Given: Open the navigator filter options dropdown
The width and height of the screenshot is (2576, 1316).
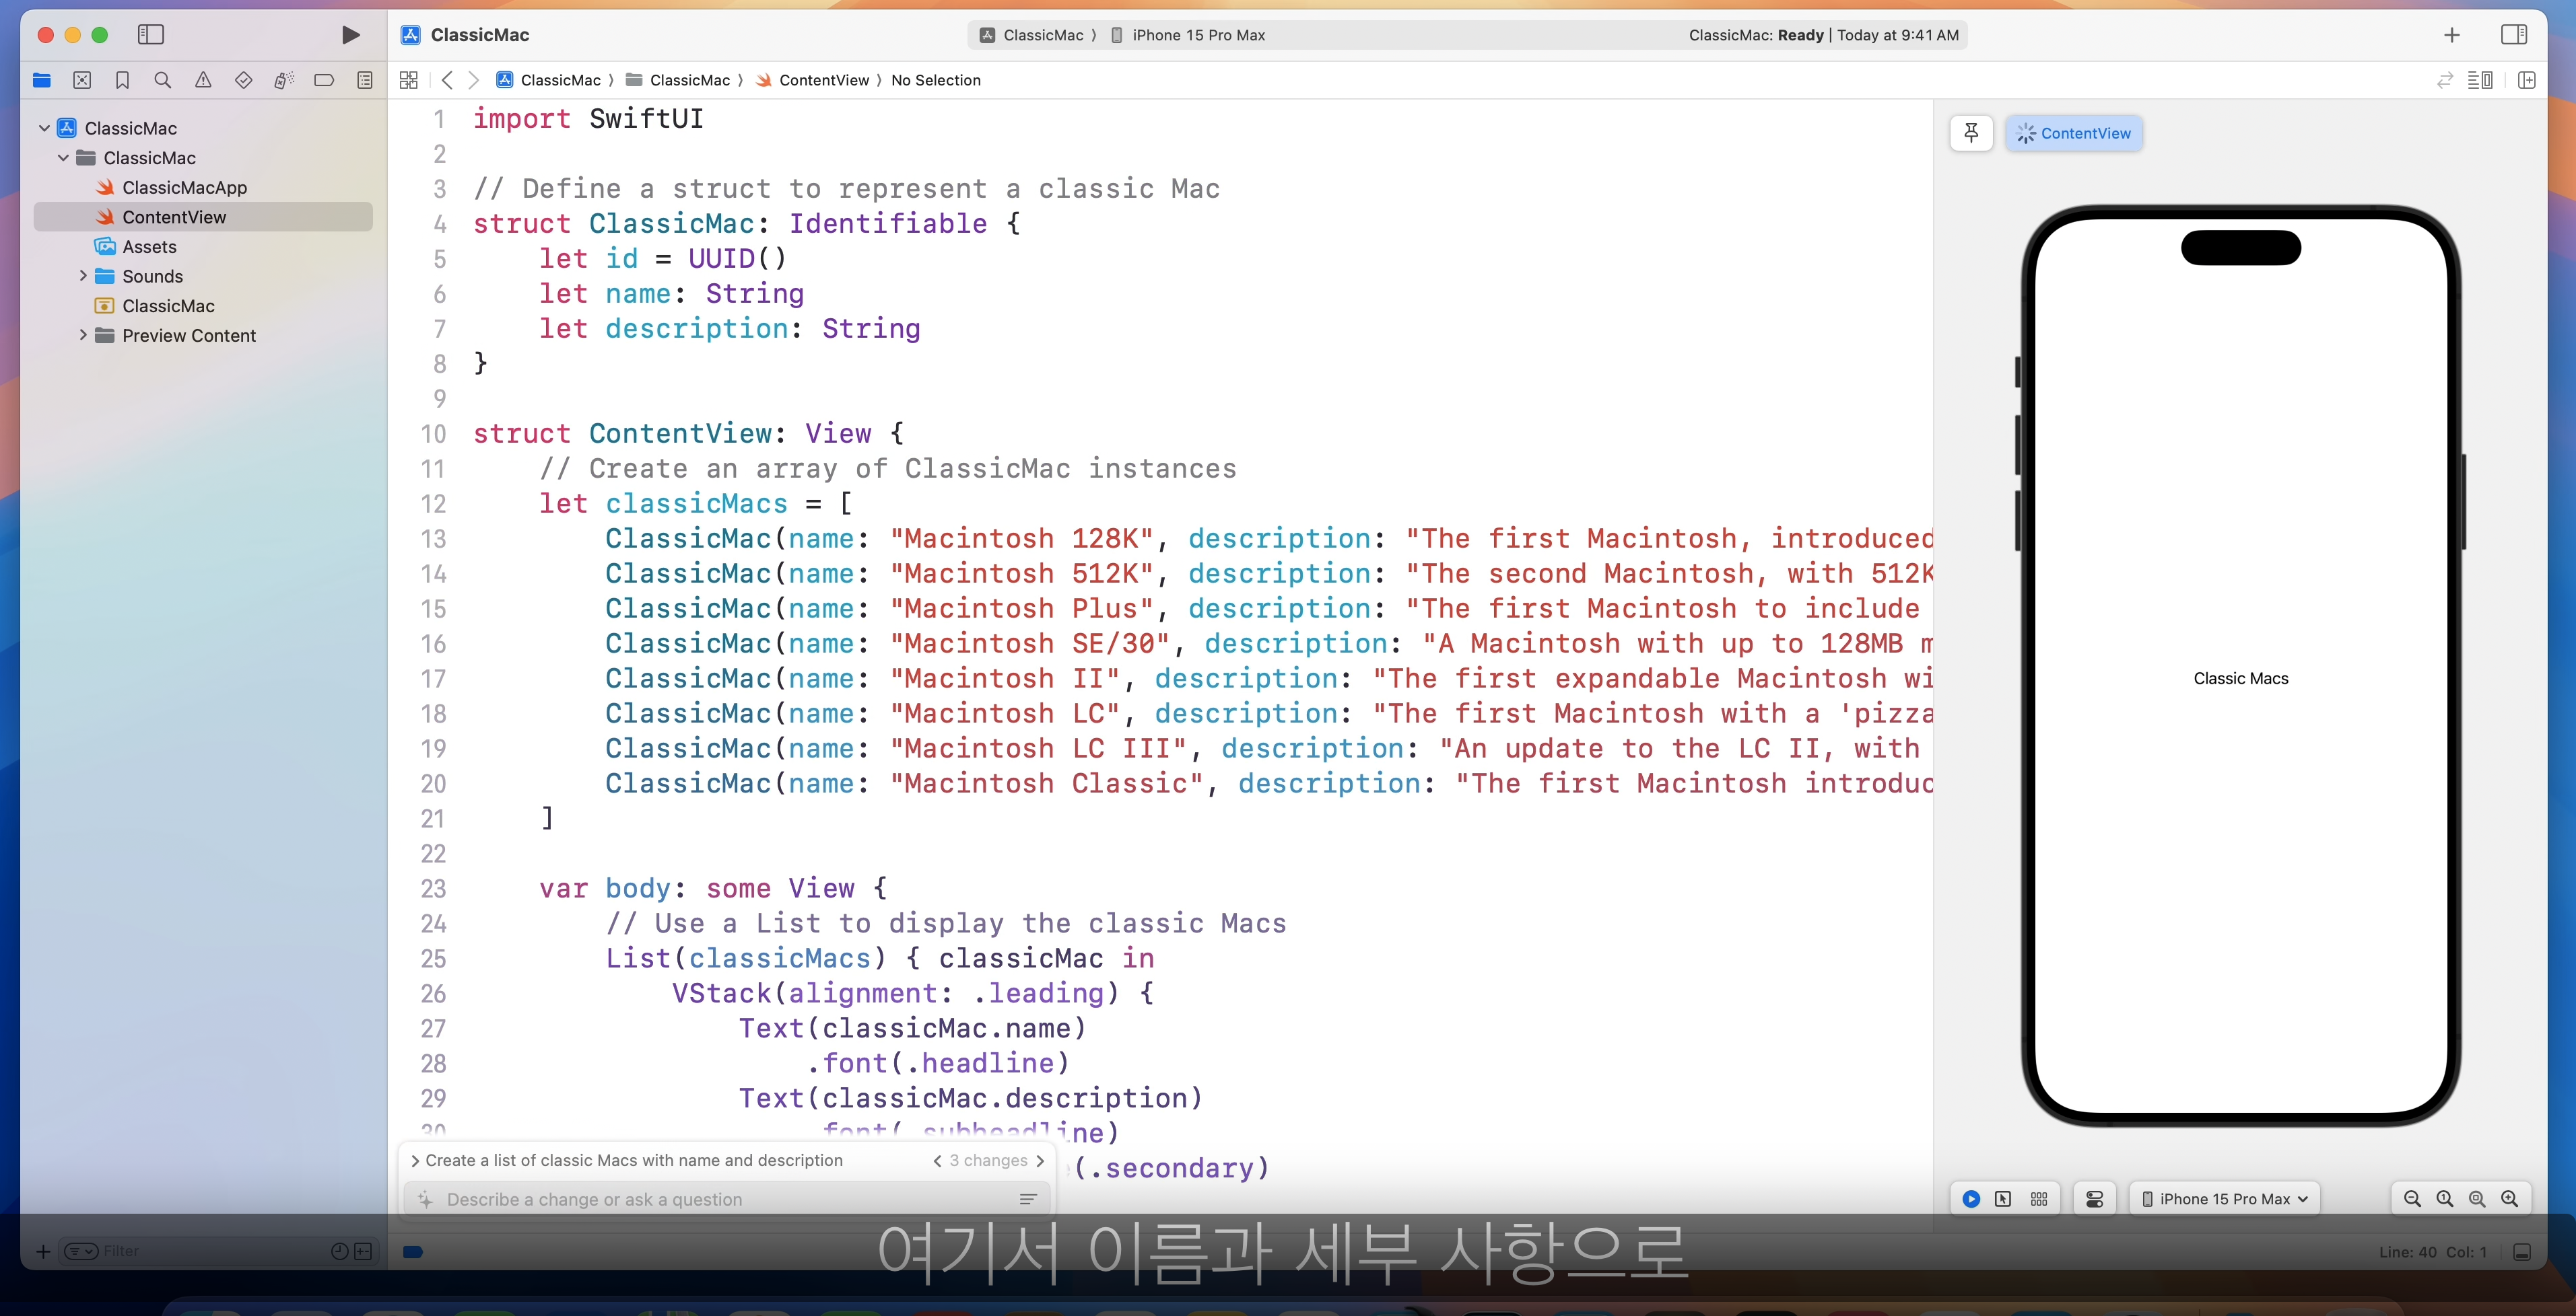Looking at the screenshot, I should (x=81, y=1252).
